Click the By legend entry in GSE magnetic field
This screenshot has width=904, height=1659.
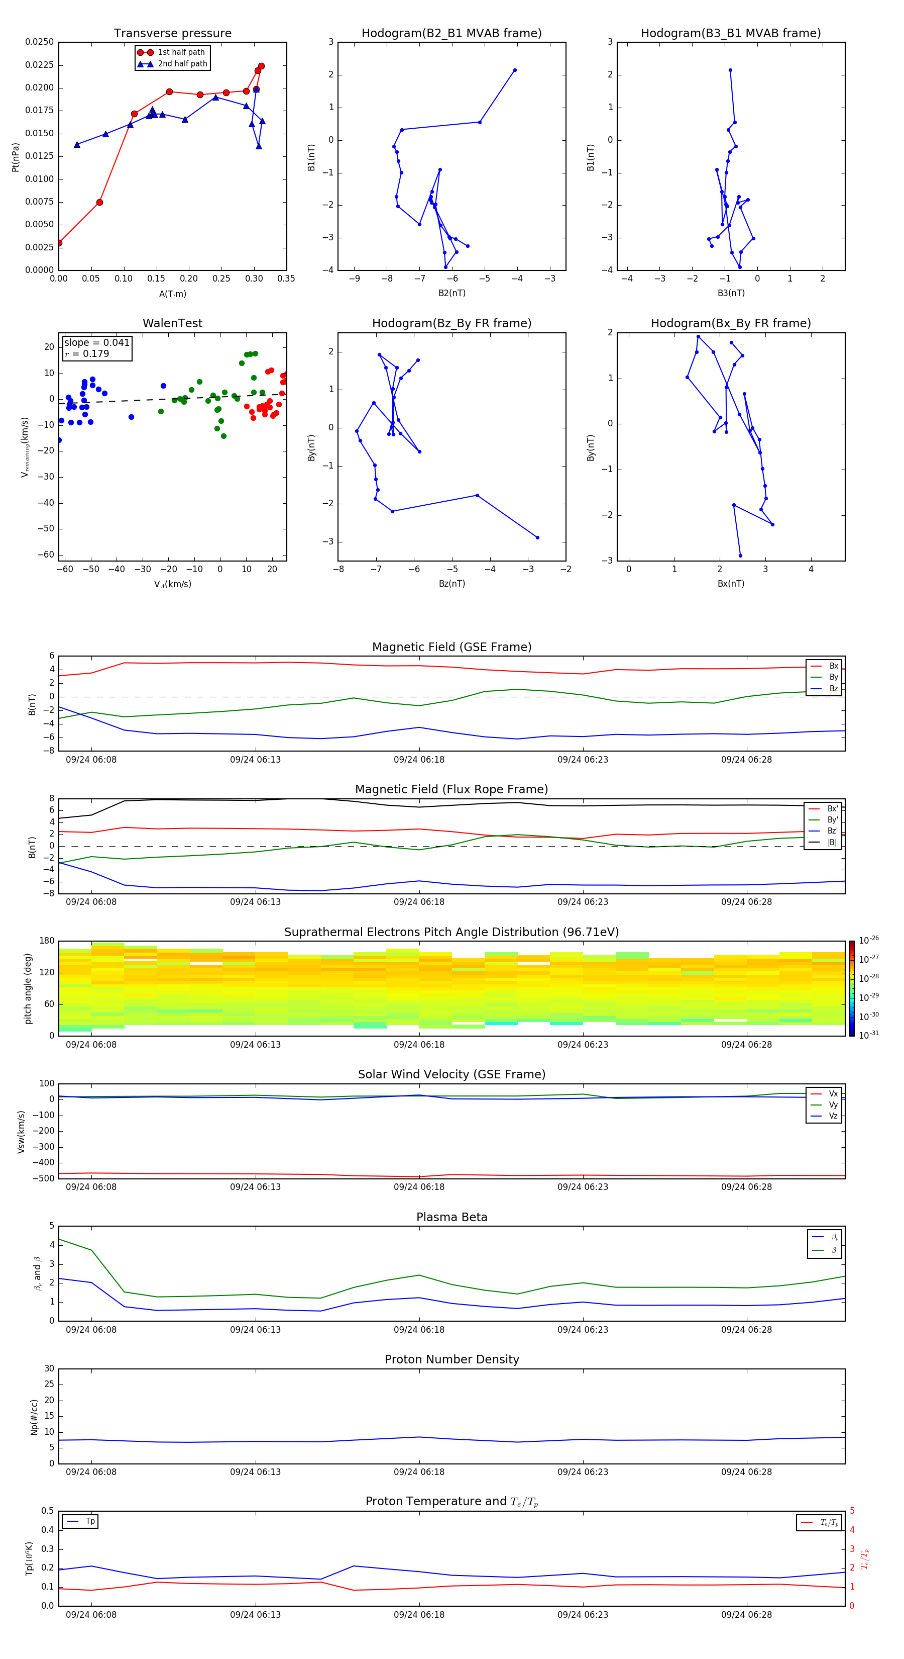coord(824,677)
